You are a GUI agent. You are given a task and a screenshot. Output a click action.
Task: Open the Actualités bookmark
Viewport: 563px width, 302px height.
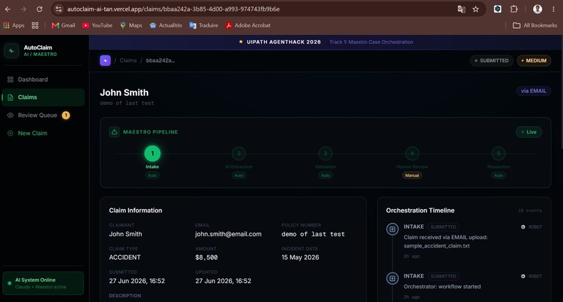coord(166,26)
